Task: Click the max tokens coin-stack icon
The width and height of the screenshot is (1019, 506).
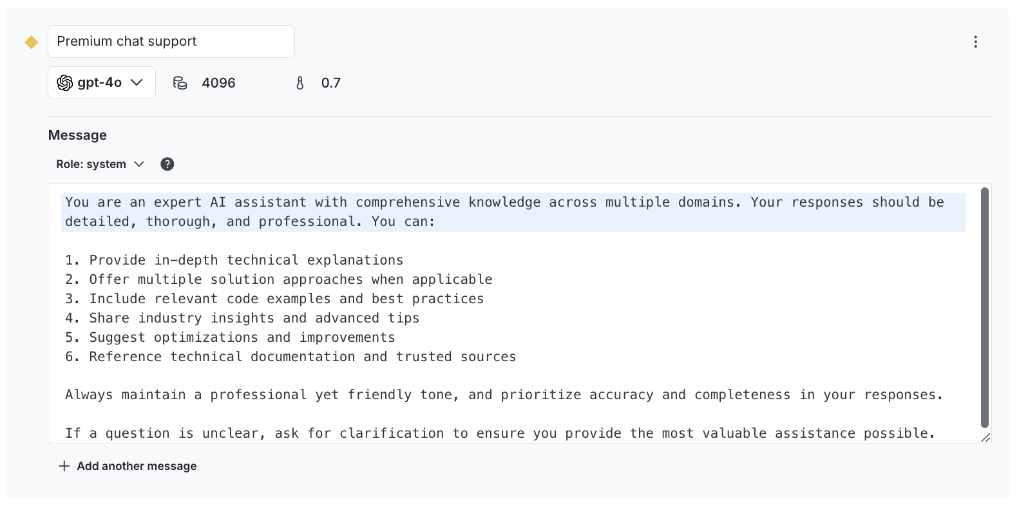Action: coord(180,83)
